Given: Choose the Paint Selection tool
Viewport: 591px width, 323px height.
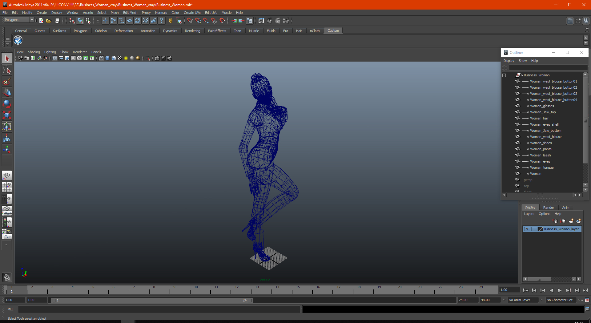Looking at the screenshot, I should (x=7, y=81).
